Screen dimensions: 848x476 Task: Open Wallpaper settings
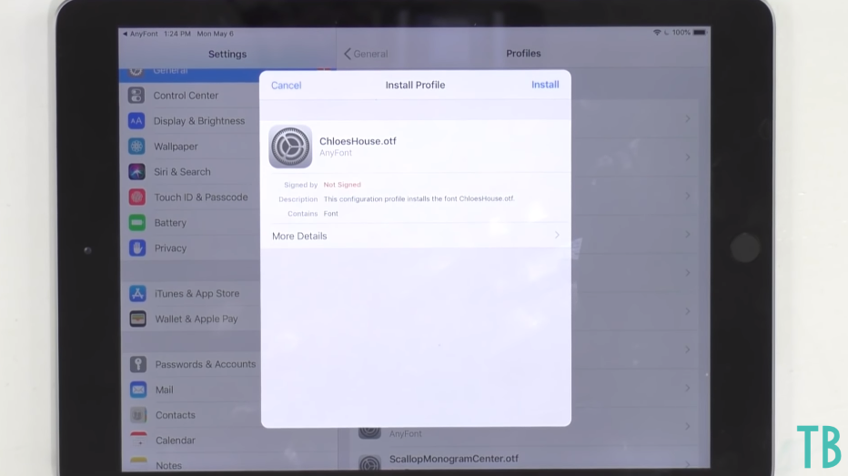tap(191, 147)
